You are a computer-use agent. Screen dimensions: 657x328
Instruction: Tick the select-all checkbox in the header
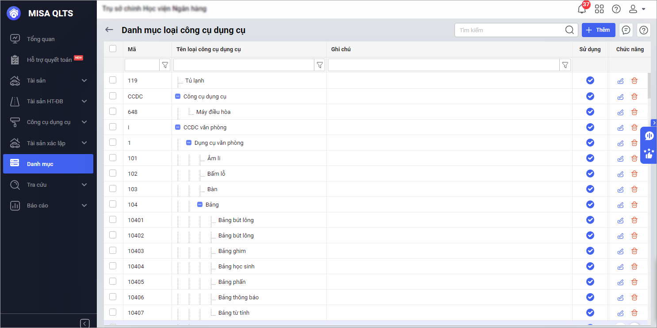coord(113,49)
